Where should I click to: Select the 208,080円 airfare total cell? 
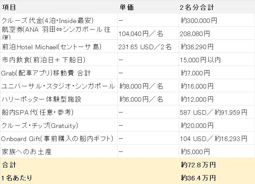coord(195,34)
